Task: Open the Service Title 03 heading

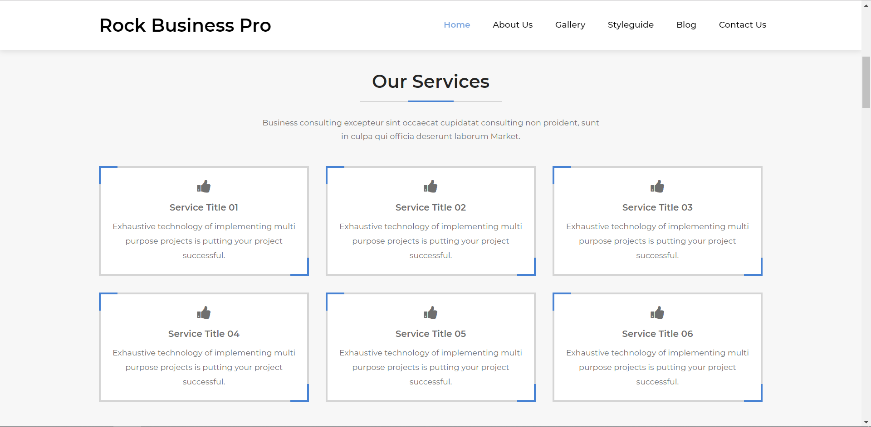Action: tap(657, 207)
